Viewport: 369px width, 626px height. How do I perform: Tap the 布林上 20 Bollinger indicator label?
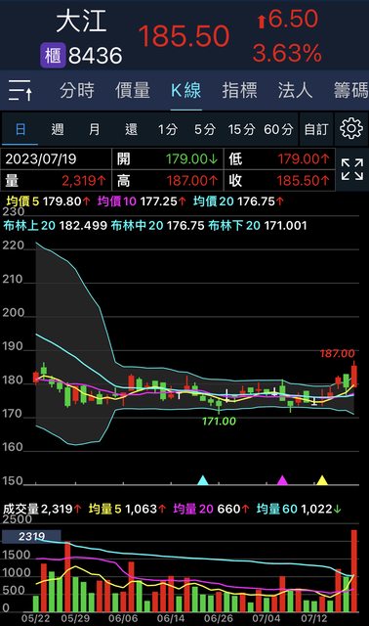tap(29, 226)
